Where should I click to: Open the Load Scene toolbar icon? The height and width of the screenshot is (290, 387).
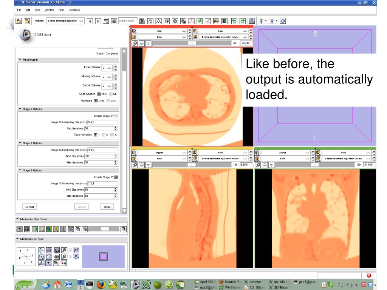click(19, 21)
